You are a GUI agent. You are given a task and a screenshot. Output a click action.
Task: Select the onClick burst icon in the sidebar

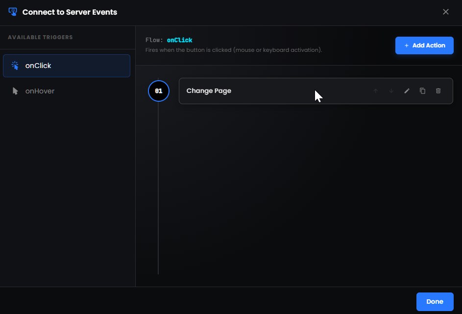point(15,65)
